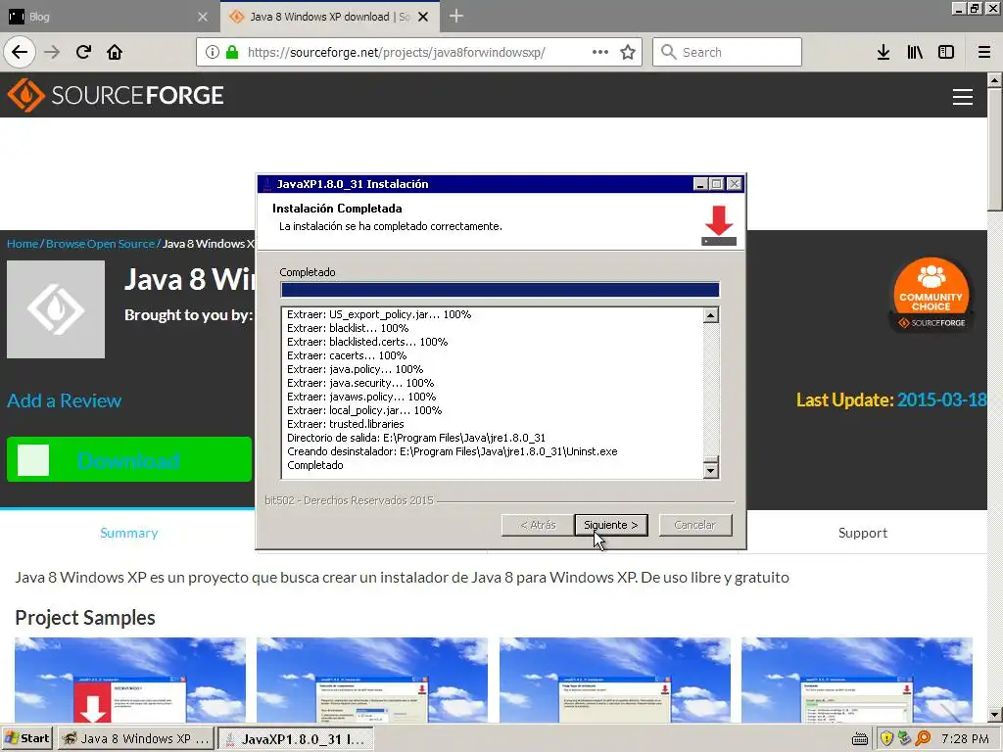Select log line 'Extraer: blacklist... 100%'
Viewport: 1003px width, 752px height.
348,328
